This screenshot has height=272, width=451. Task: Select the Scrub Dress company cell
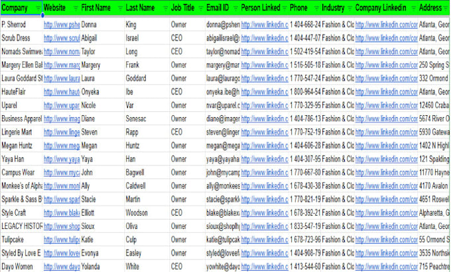tap(22, 38)
